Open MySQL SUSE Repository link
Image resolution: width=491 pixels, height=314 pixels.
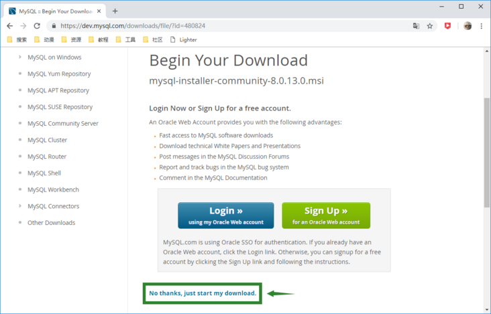tap(60, 107)
